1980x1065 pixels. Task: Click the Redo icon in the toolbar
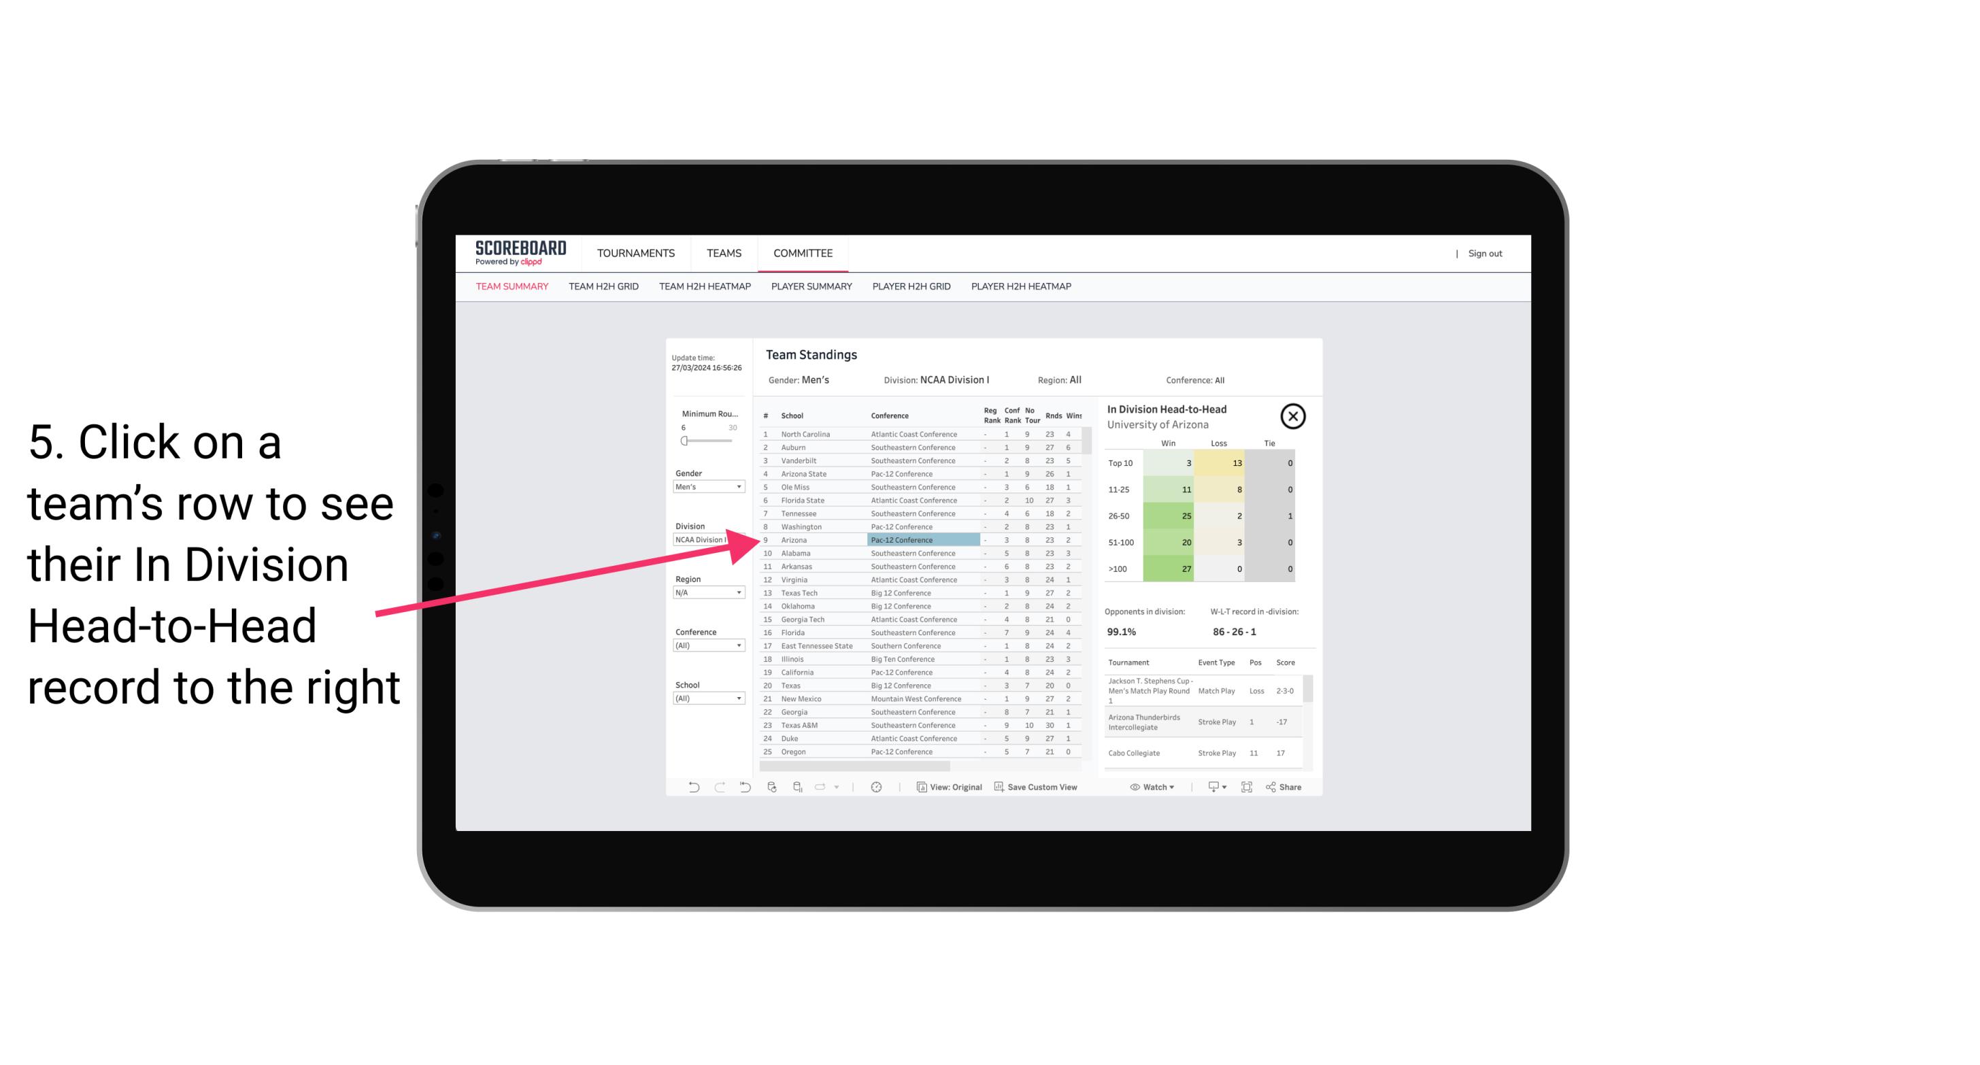(x=718, y=787)
